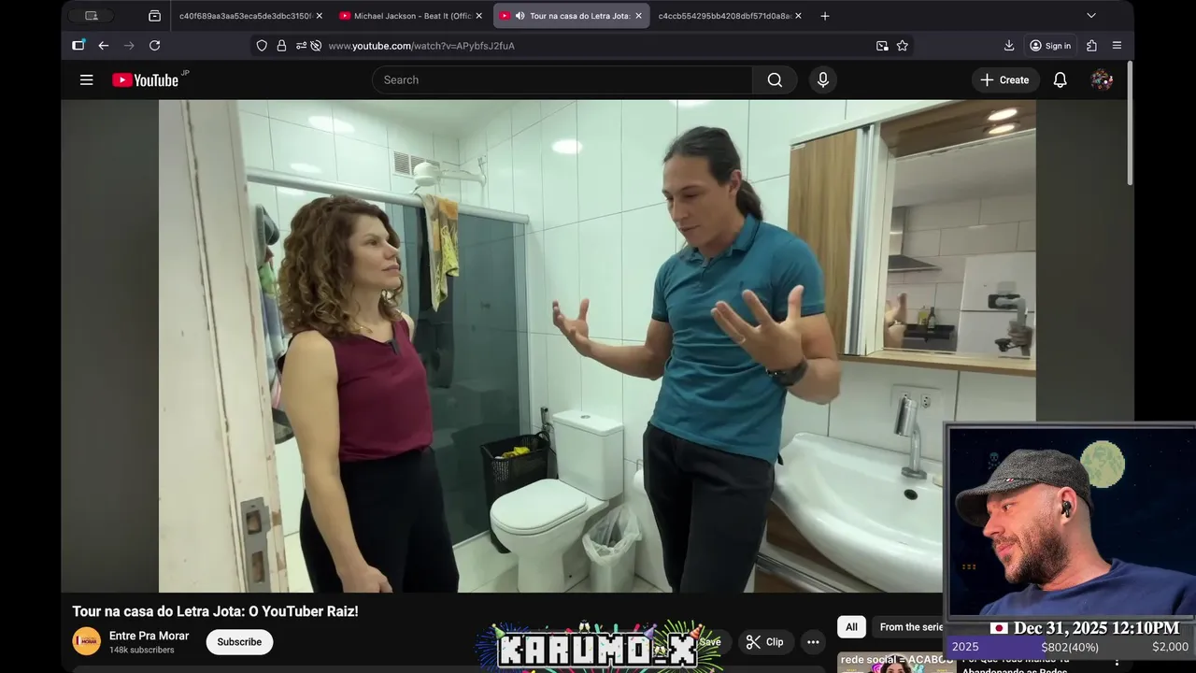Open more actions ellipsis under video
Image resolution: width=1196 pixels, height=673 pixels.
813,642
